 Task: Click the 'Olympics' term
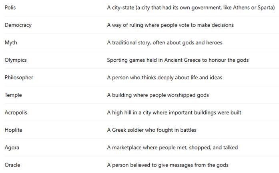pos(16,60)
